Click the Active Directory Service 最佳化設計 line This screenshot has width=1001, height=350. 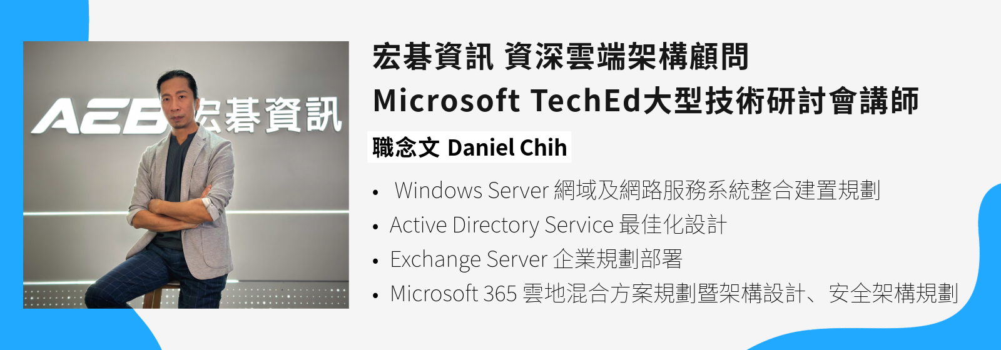click(558, 225)
